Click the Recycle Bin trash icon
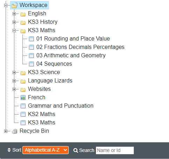The height and width of the screenshot is (159, 169). pos(15,131)
